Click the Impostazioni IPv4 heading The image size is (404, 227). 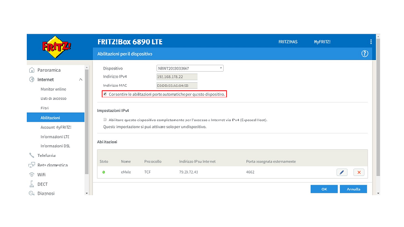pyautogui.click(x=113, y=110)
